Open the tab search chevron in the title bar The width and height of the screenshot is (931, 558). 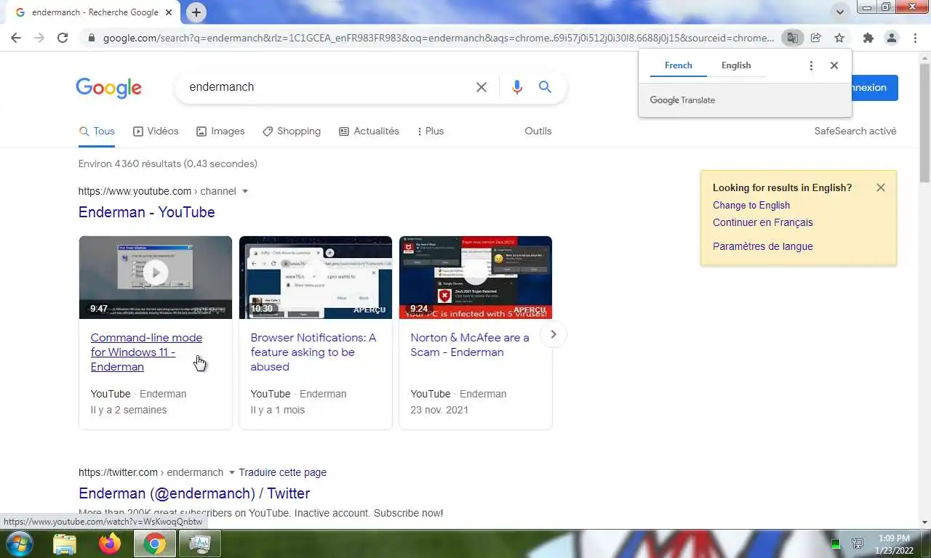pos(840,12)
